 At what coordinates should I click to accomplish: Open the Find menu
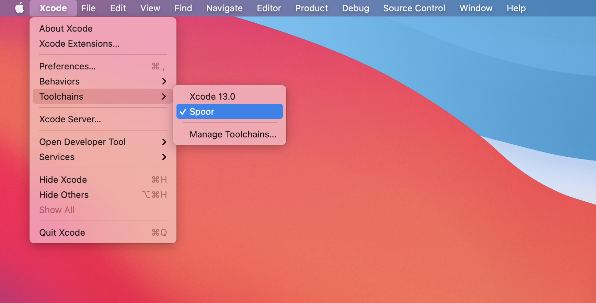(183, 8)
